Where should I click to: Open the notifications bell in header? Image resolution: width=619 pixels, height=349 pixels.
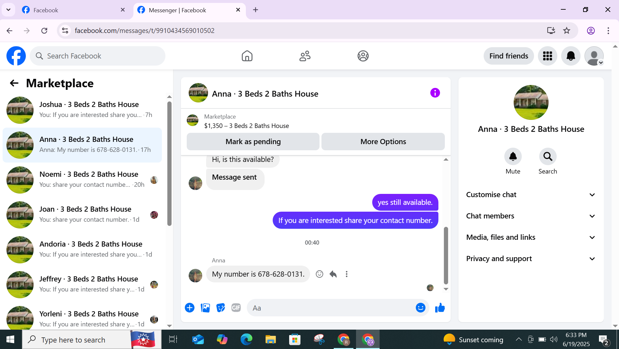click(x=571, y=56)
